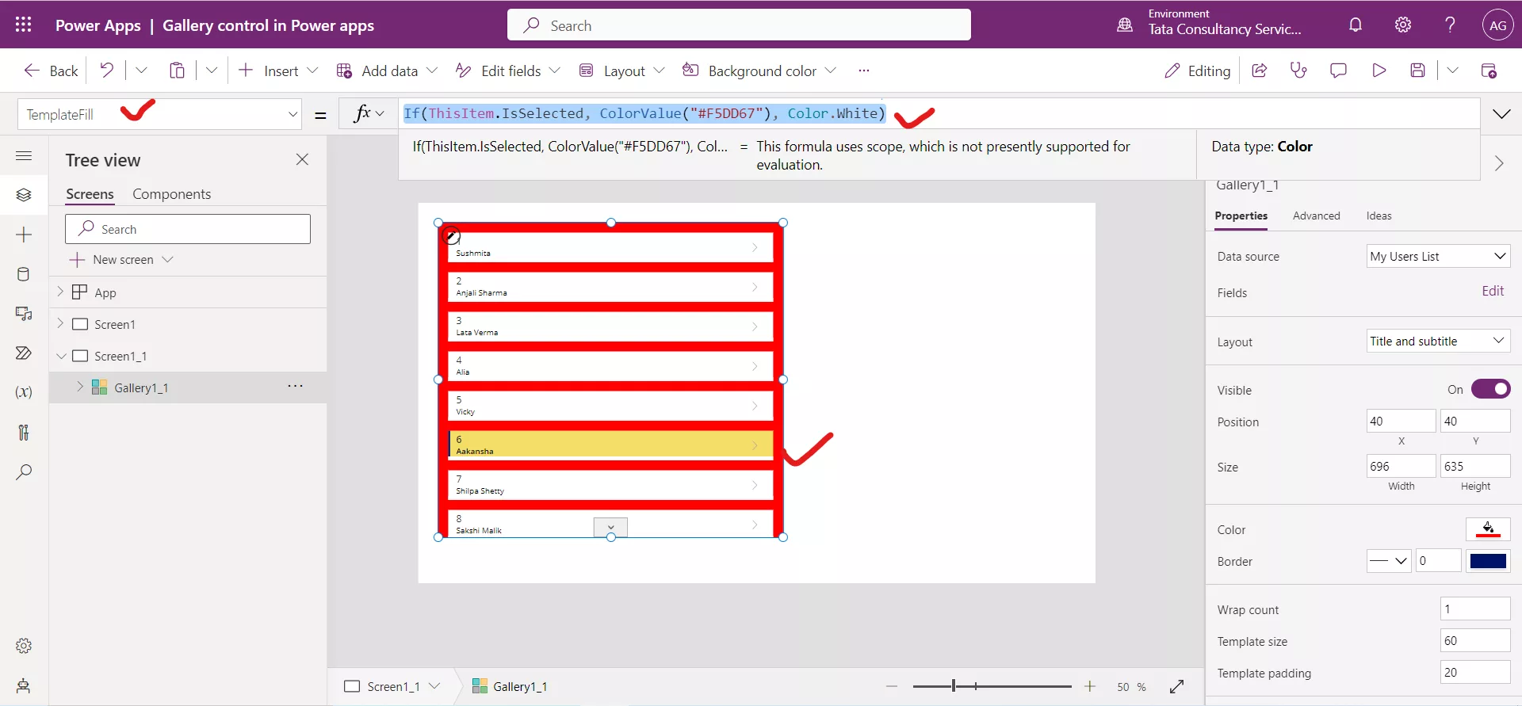Switch to the Advanced tab
Screen dimensions: 1522x706
pos(1316,216)
